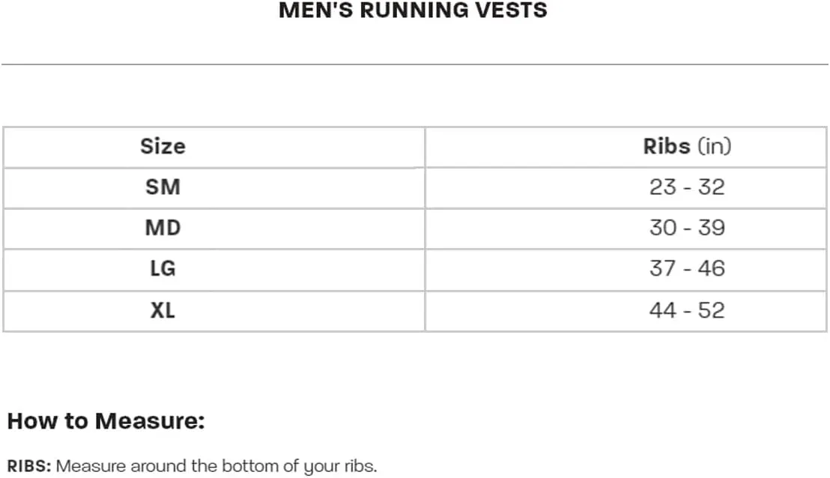Click the word 'VESTS' in the title

(x=512, y=10)
